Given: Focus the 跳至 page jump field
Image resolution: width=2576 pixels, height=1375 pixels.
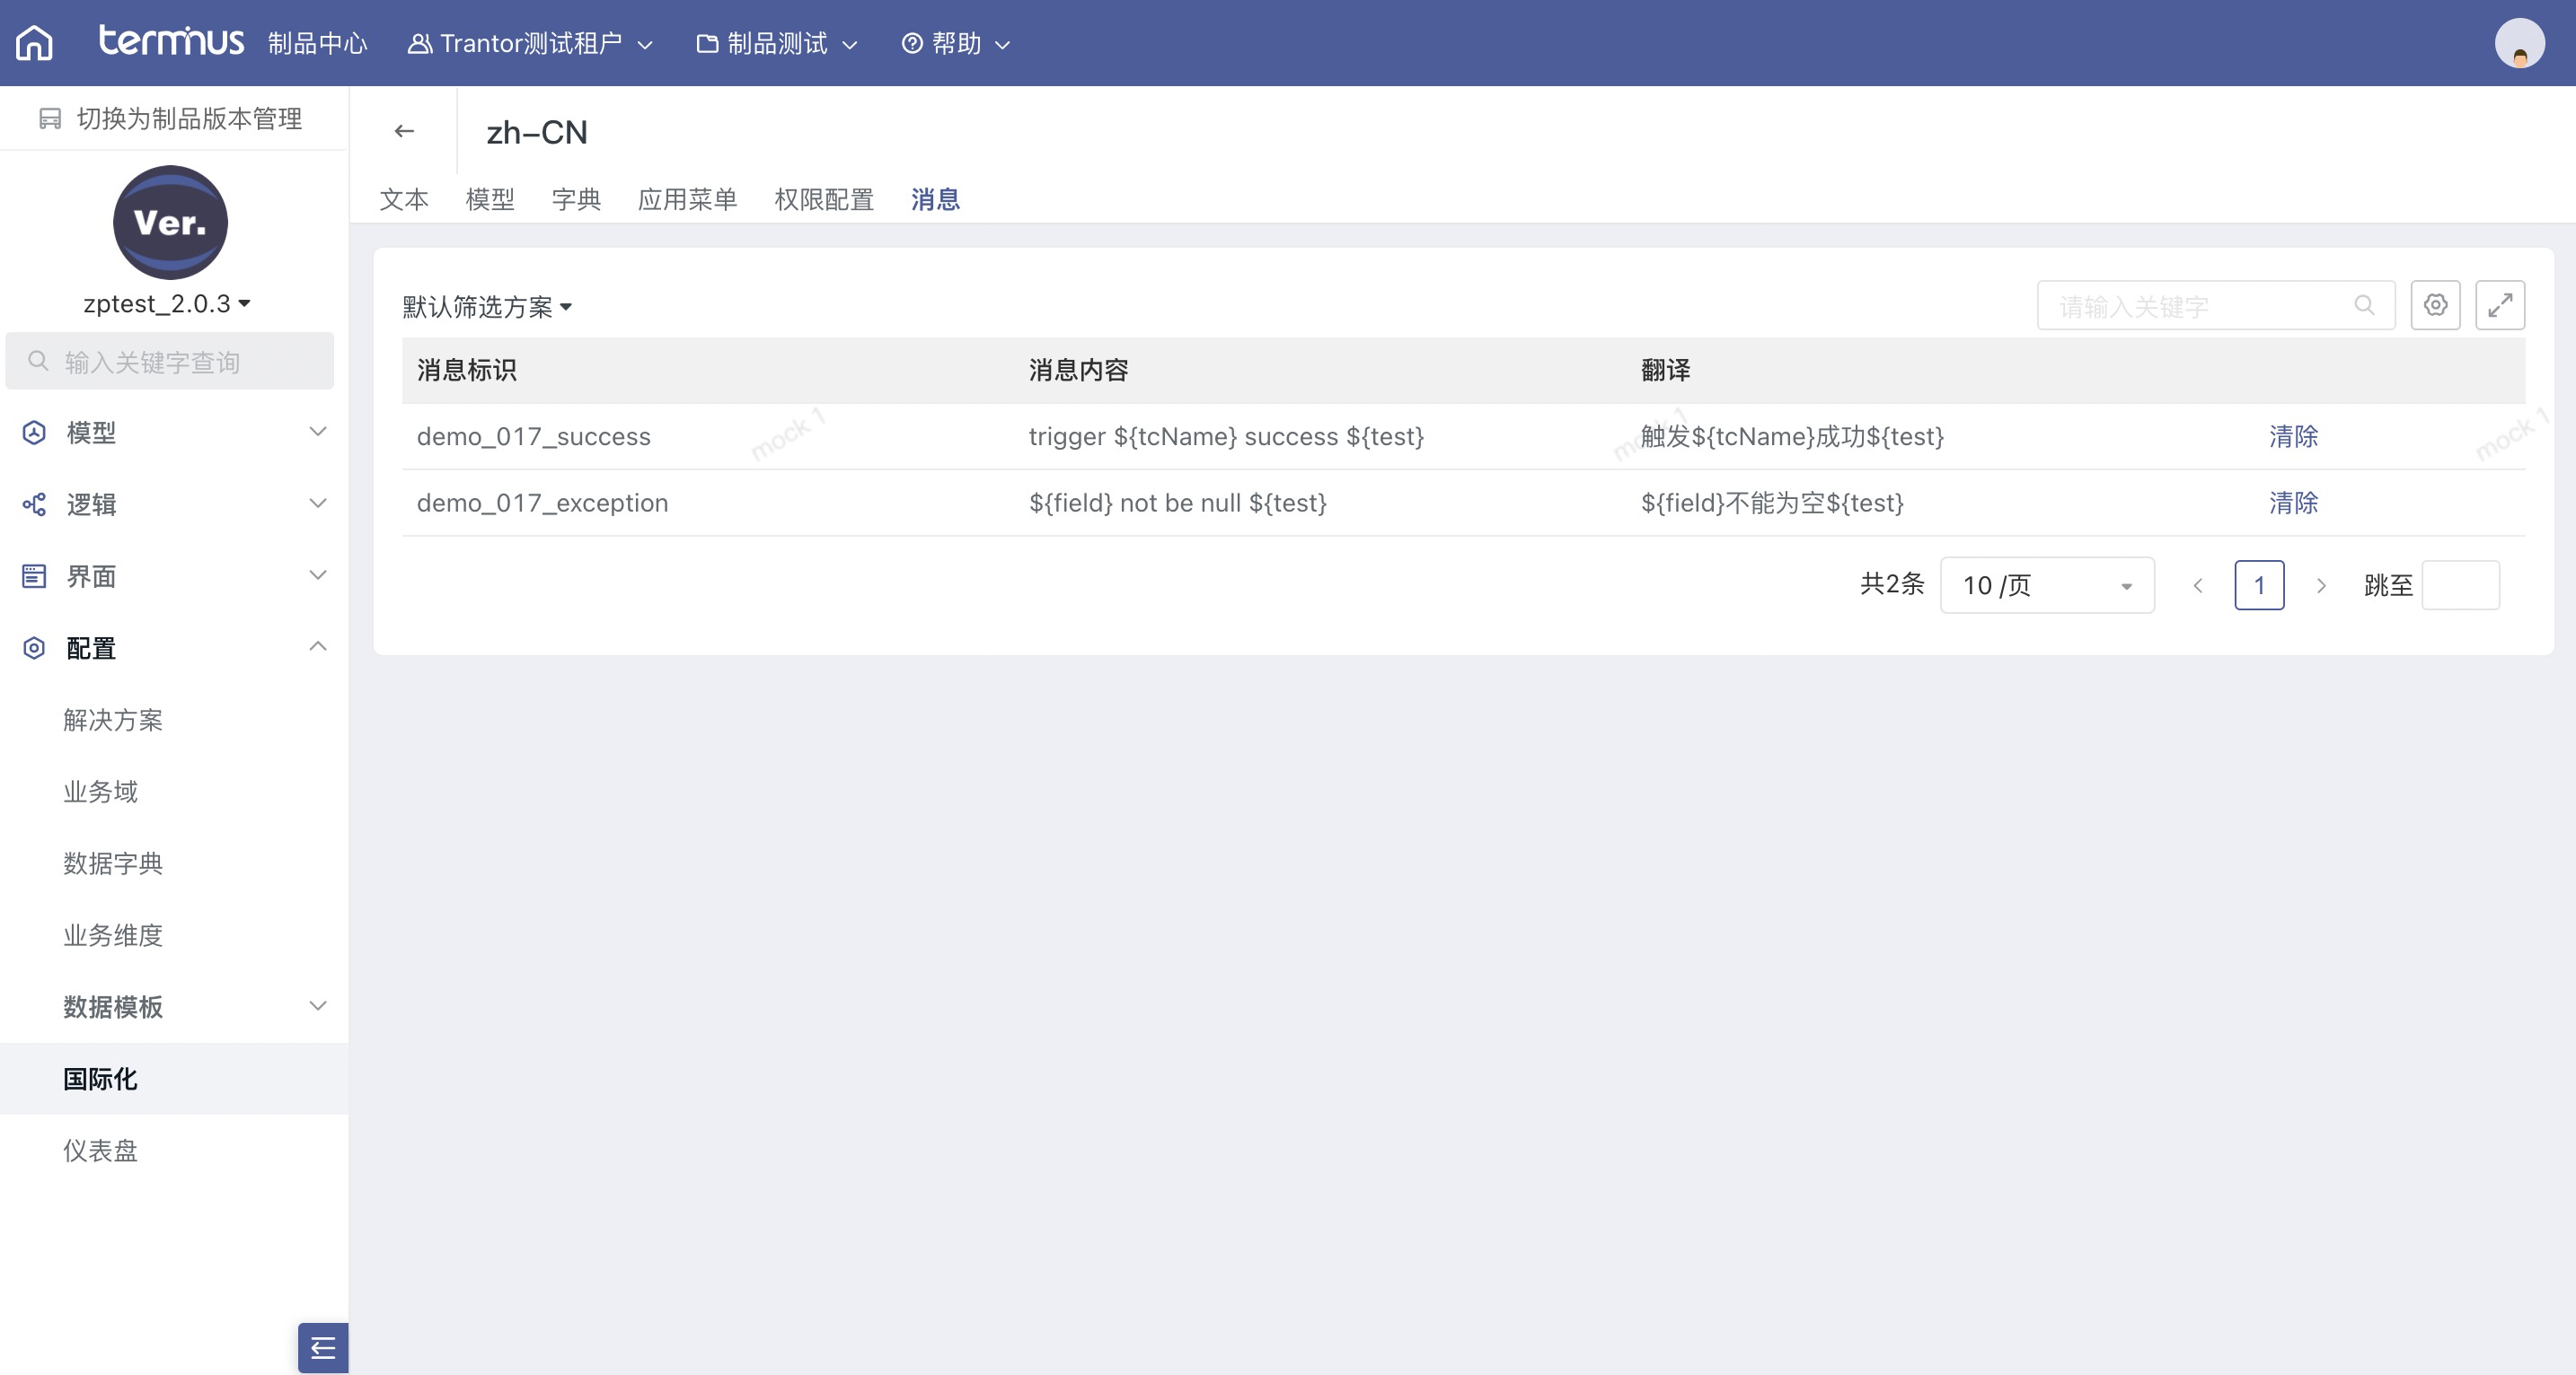Looking at the screenshot, I should tap(2460, 585).
